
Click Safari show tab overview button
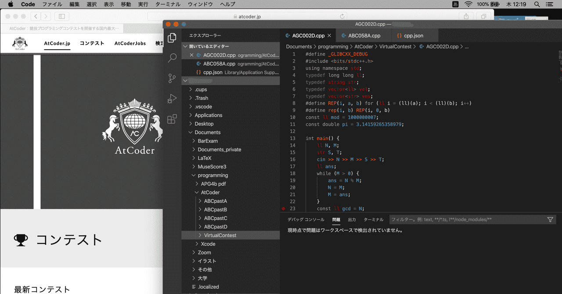[x=483, y=16]
